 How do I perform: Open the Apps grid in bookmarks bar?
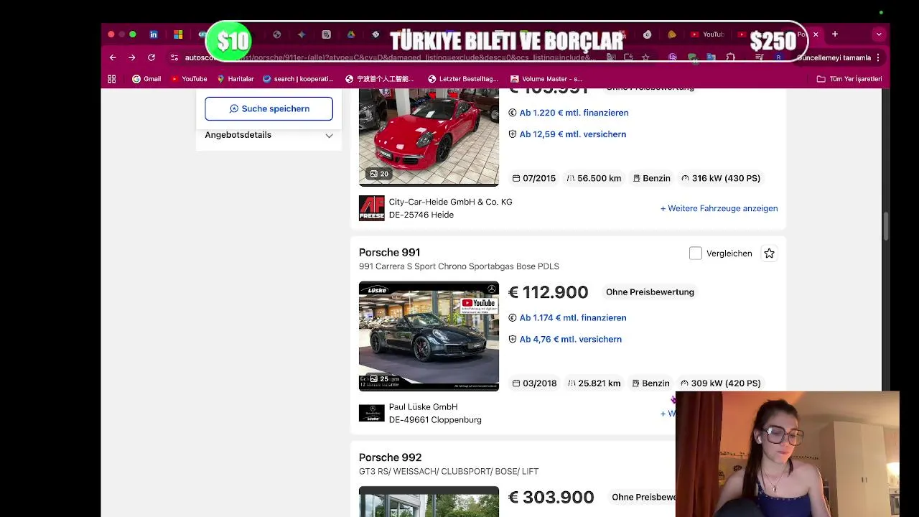coord(112,79)
